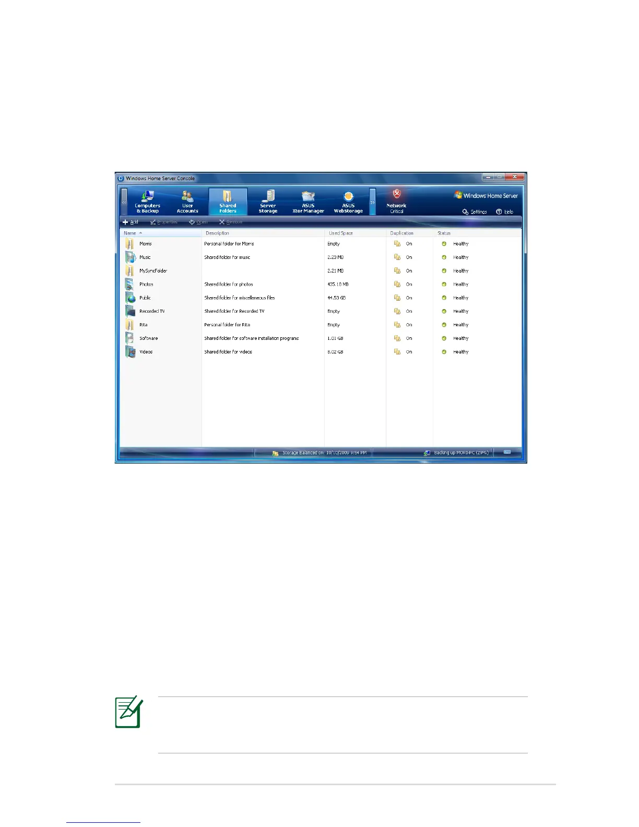Screen dimensions: 639x827
Task: Click the green status icon for Recorded TV
Action: point(444,311)
